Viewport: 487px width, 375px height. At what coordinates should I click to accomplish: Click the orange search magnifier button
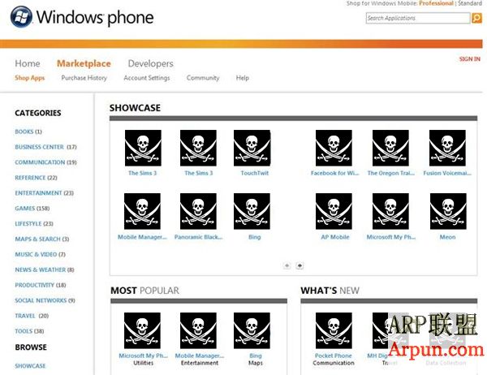[x=476, y=18]
